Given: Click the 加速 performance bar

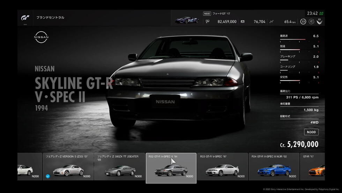Looking at the screenshot, I should point(299,50).
